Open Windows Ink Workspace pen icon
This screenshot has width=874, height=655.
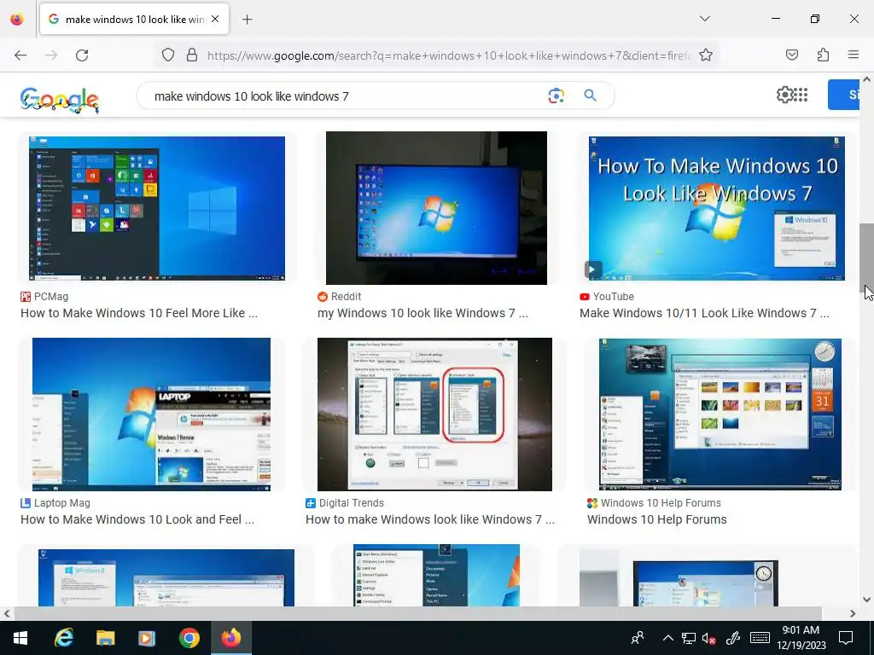pyautogui.click(x=733, y=638)
